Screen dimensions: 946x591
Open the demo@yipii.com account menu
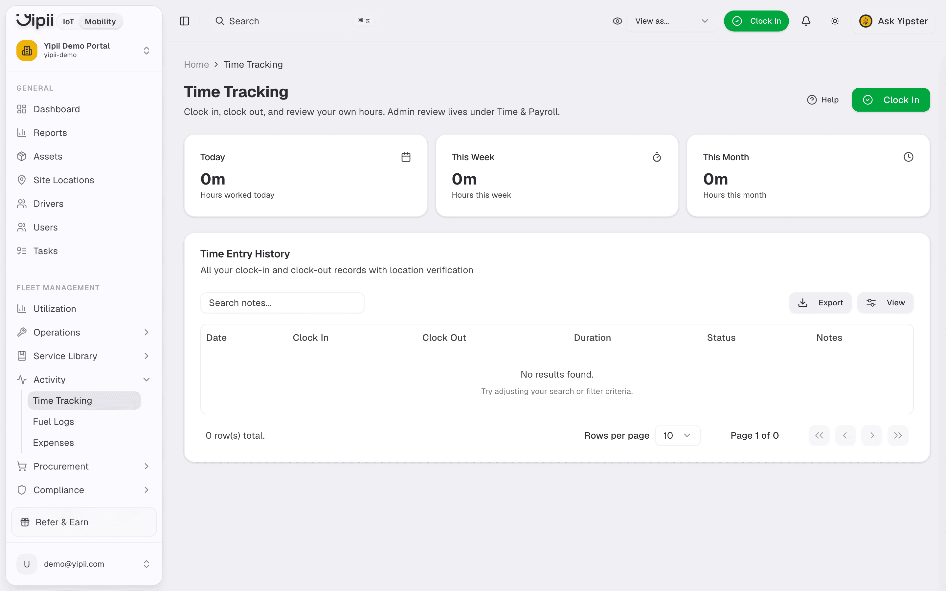84,564
